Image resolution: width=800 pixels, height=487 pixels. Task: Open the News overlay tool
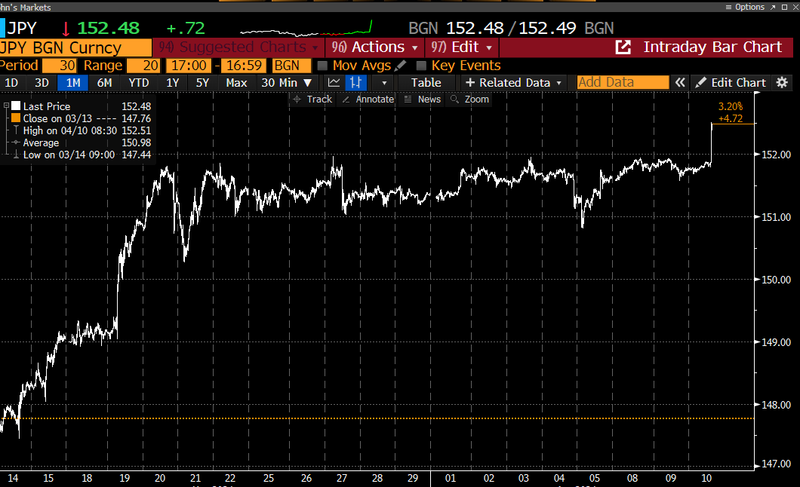coord(423,100)
